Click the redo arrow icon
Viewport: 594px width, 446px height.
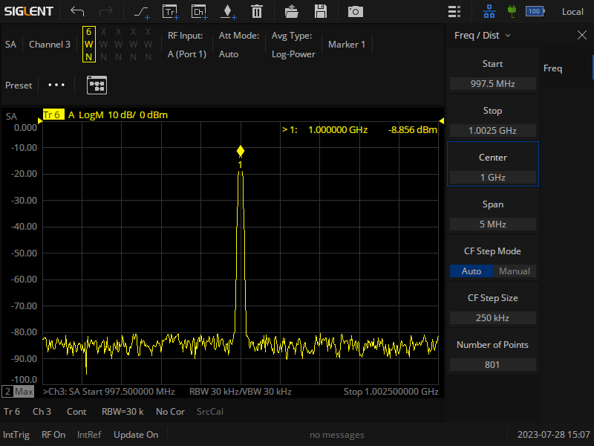tap(105, 11)
